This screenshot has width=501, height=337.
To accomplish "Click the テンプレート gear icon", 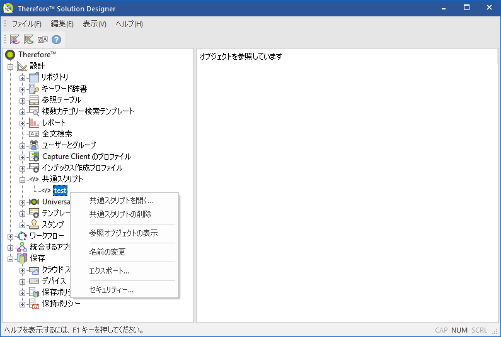I will 34,213.
